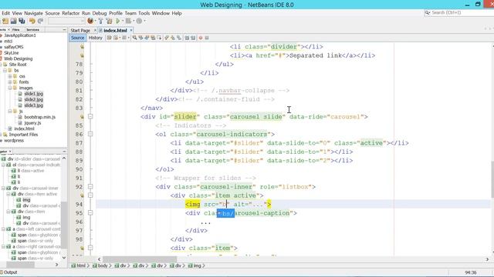
Task: Collapse code fold at line 95
Action: pyautogui.click(x=90, y=213)
